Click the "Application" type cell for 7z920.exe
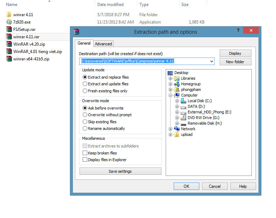 (150, 22)
